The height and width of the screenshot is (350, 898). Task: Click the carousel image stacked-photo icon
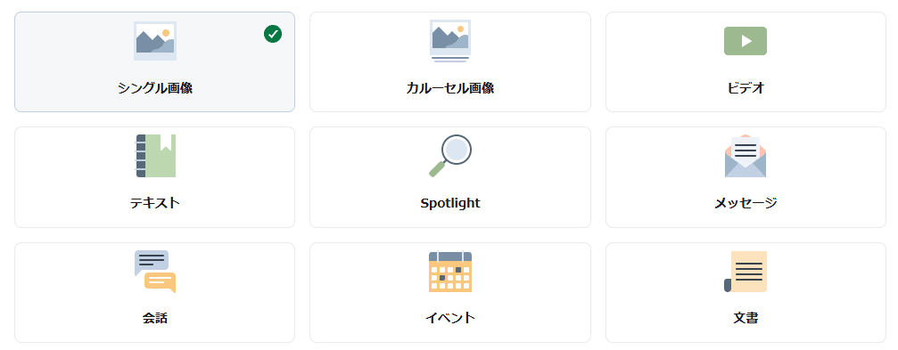(450, 41)
